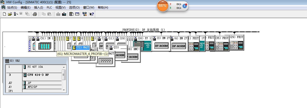Select the (16) PP HMI panel slave
Viewport: 307px width, 108px height.
click(142, 44)
